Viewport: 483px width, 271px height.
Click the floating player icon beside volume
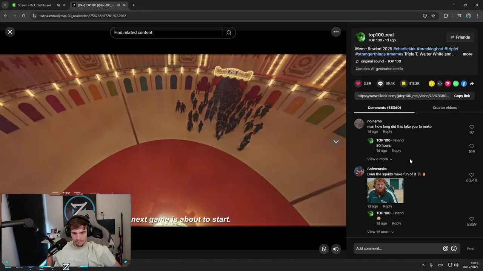(324, 249)
